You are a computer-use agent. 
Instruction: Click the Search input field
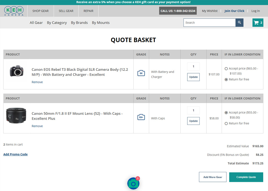point(209,23)
